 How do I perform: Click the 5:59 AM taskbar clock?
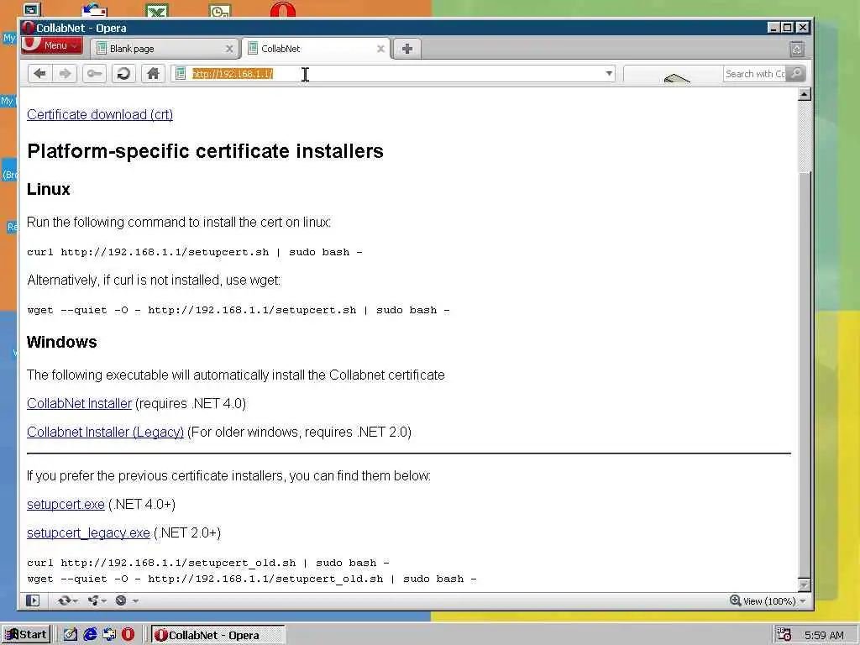coord(824,635)
